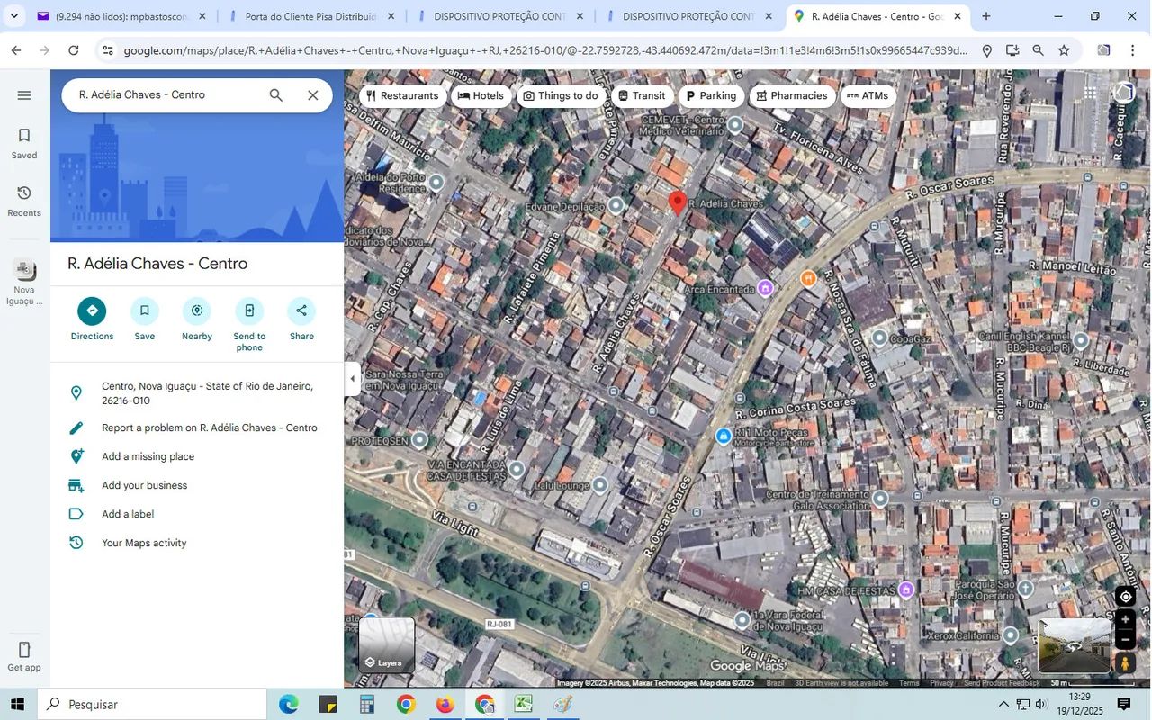
Task: Open the Street View thumbnail
Action: tap(1074, 645)
